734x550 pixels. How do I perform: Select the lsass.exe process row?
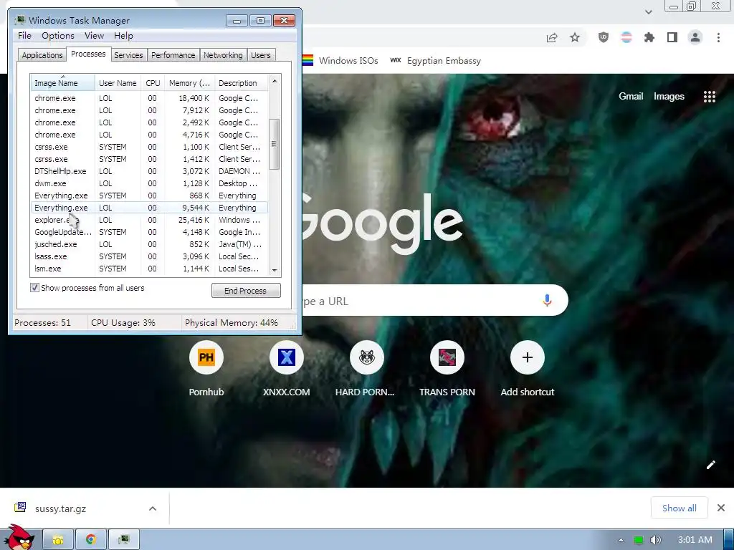[149, 256]
